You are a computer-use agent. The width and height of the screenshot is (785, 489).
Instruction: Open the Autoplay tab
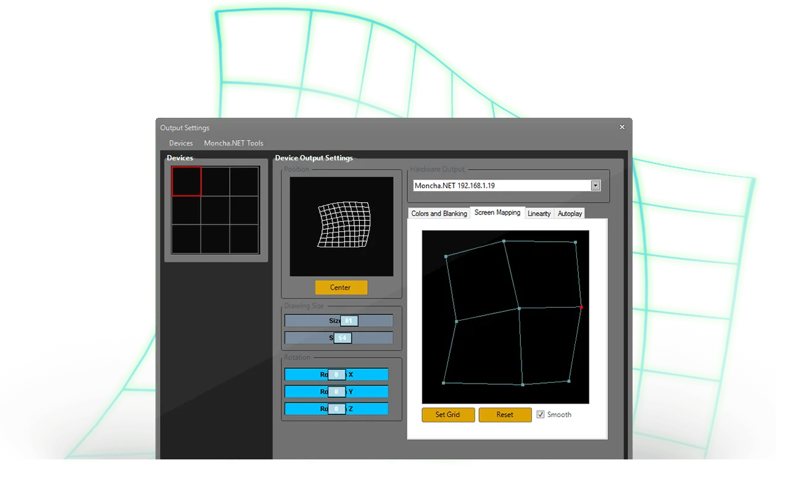570,213
